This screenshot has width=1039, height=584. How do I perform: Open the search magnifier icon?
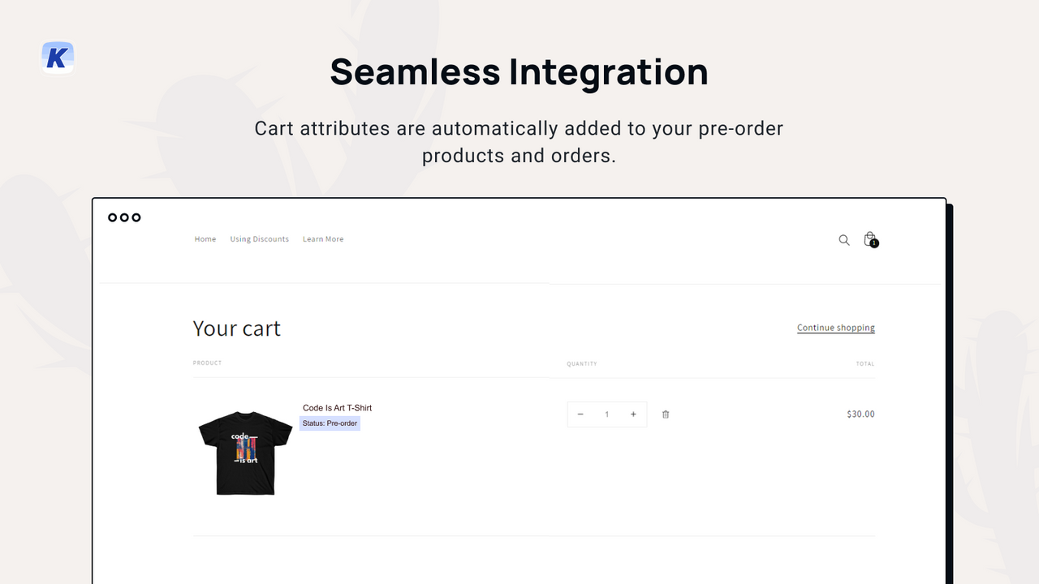843,240
